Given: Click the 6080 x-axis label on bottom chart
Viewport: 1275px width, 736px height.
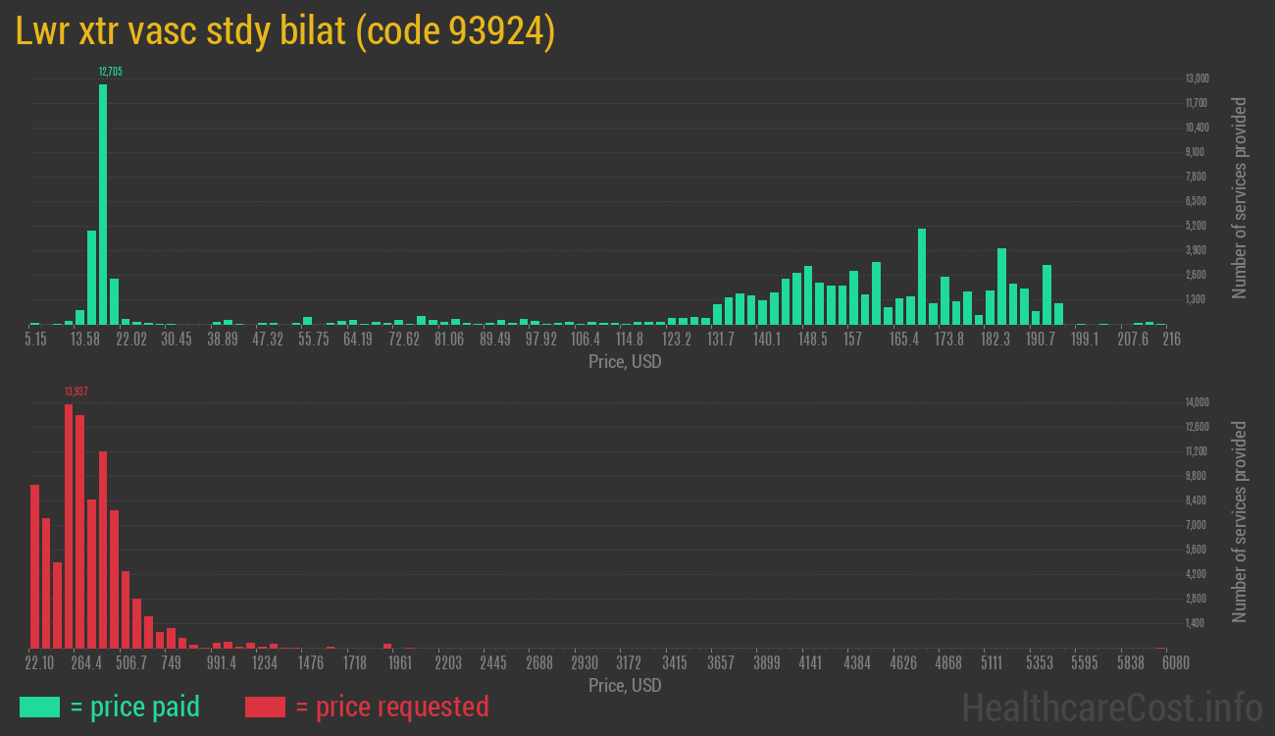Looking at the screenshot, I should point(1174,663).
